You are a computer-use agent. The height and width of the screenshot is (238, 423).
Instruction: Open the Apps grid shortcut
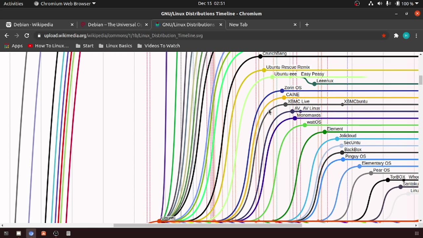[13, 46]
